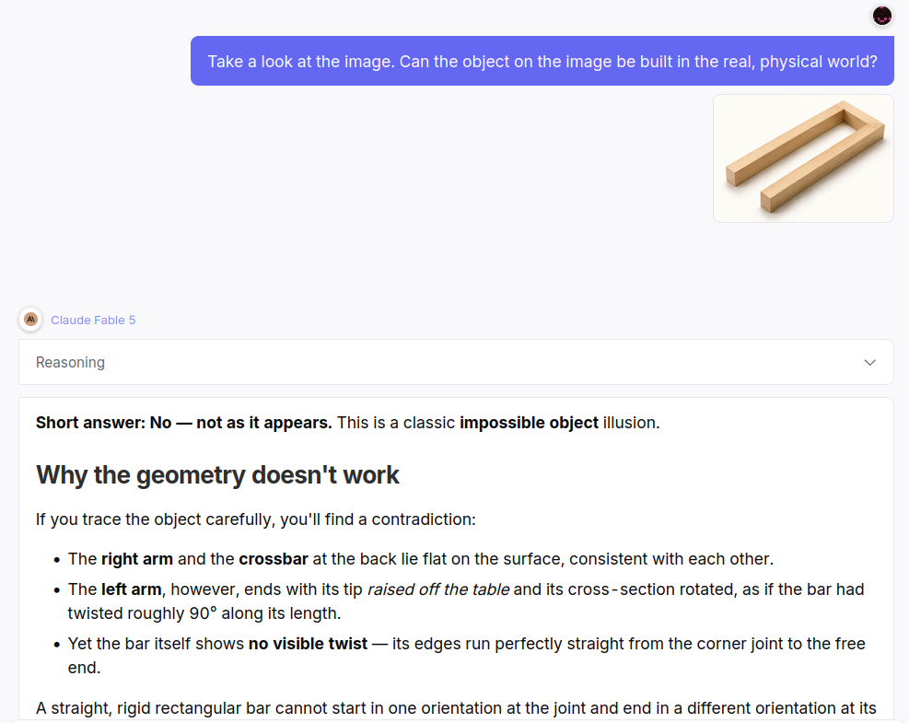This screenshot has height=723, width=909.
Task: Click the bold 'left arm' text
Action: pyautogui.click(x=131, y=589)
